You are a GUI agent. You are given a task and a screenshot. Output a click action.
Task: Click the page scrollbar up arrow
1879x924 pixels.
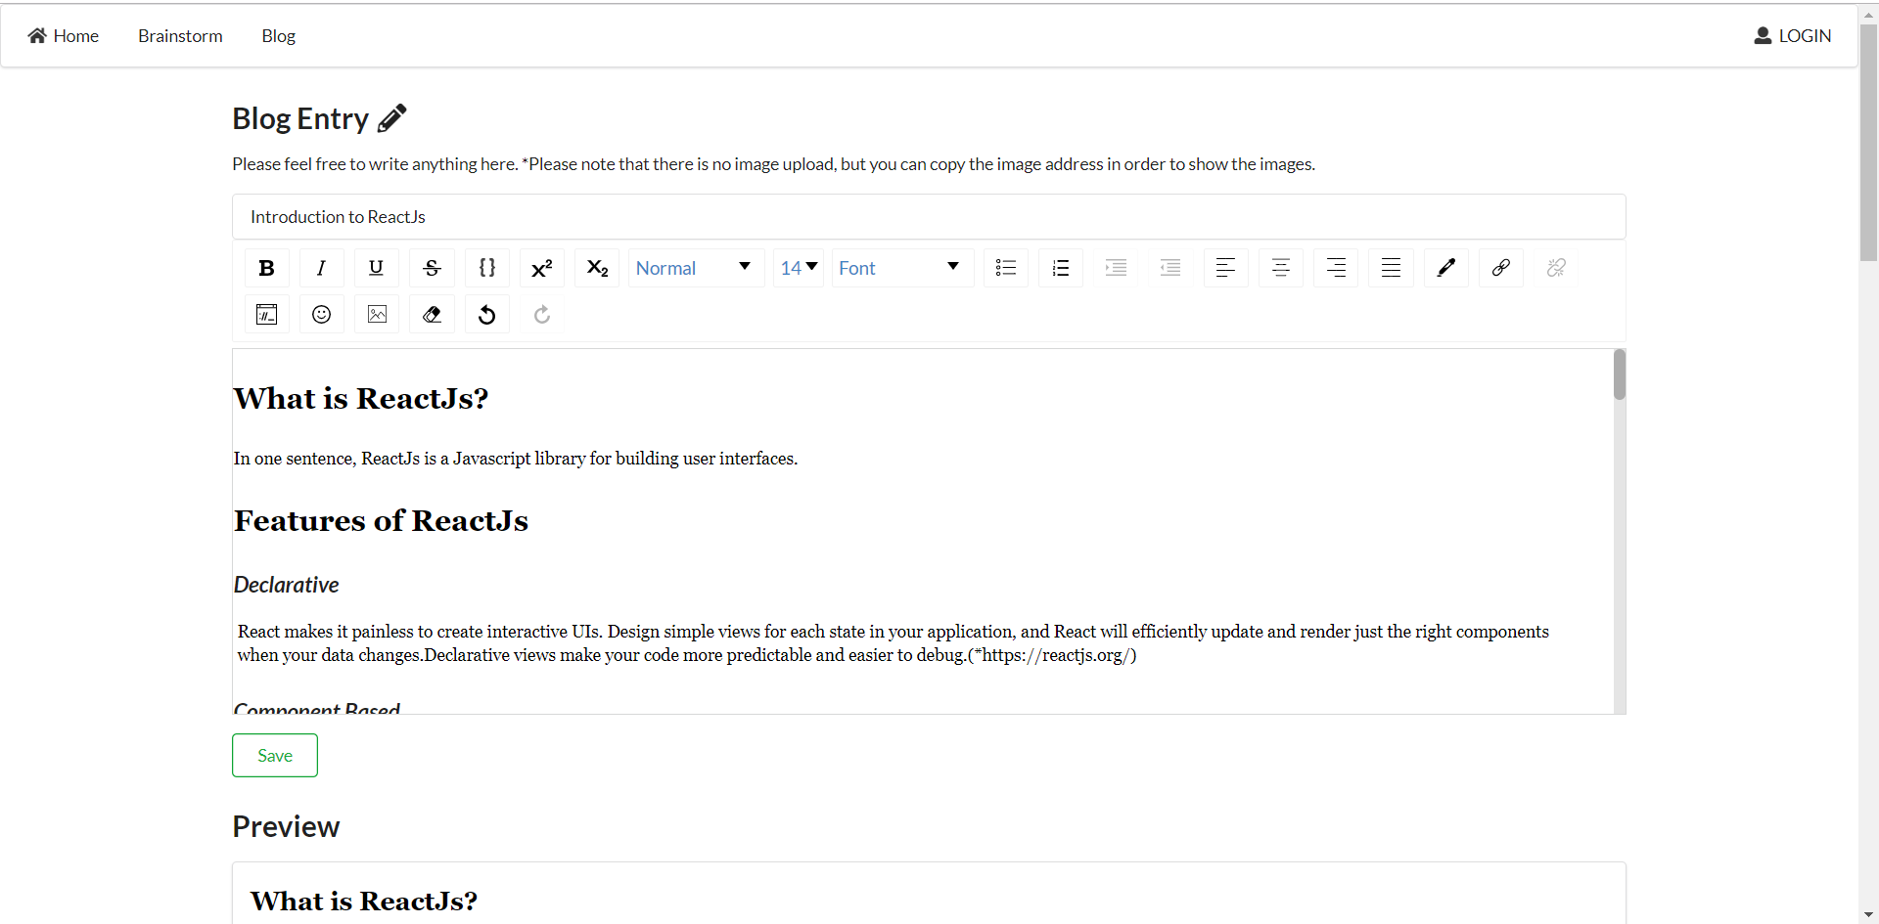click(x=1868, y=13)
